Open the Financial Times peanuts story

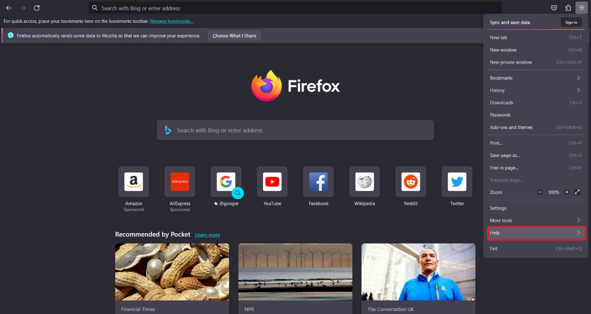coord(172,279)
